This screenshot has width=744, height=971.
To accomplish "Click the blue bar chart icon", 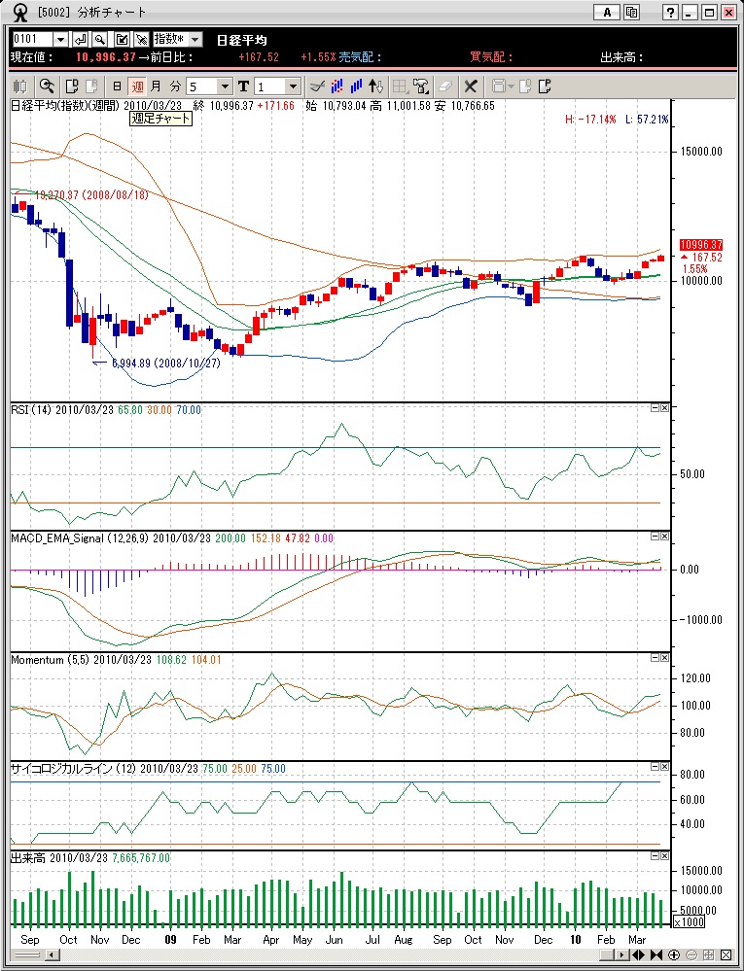I will point(356,87).
